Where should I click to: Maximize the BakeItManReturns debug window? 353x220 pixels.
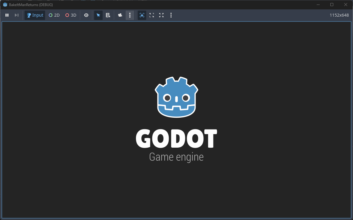[x=332, y=5]
